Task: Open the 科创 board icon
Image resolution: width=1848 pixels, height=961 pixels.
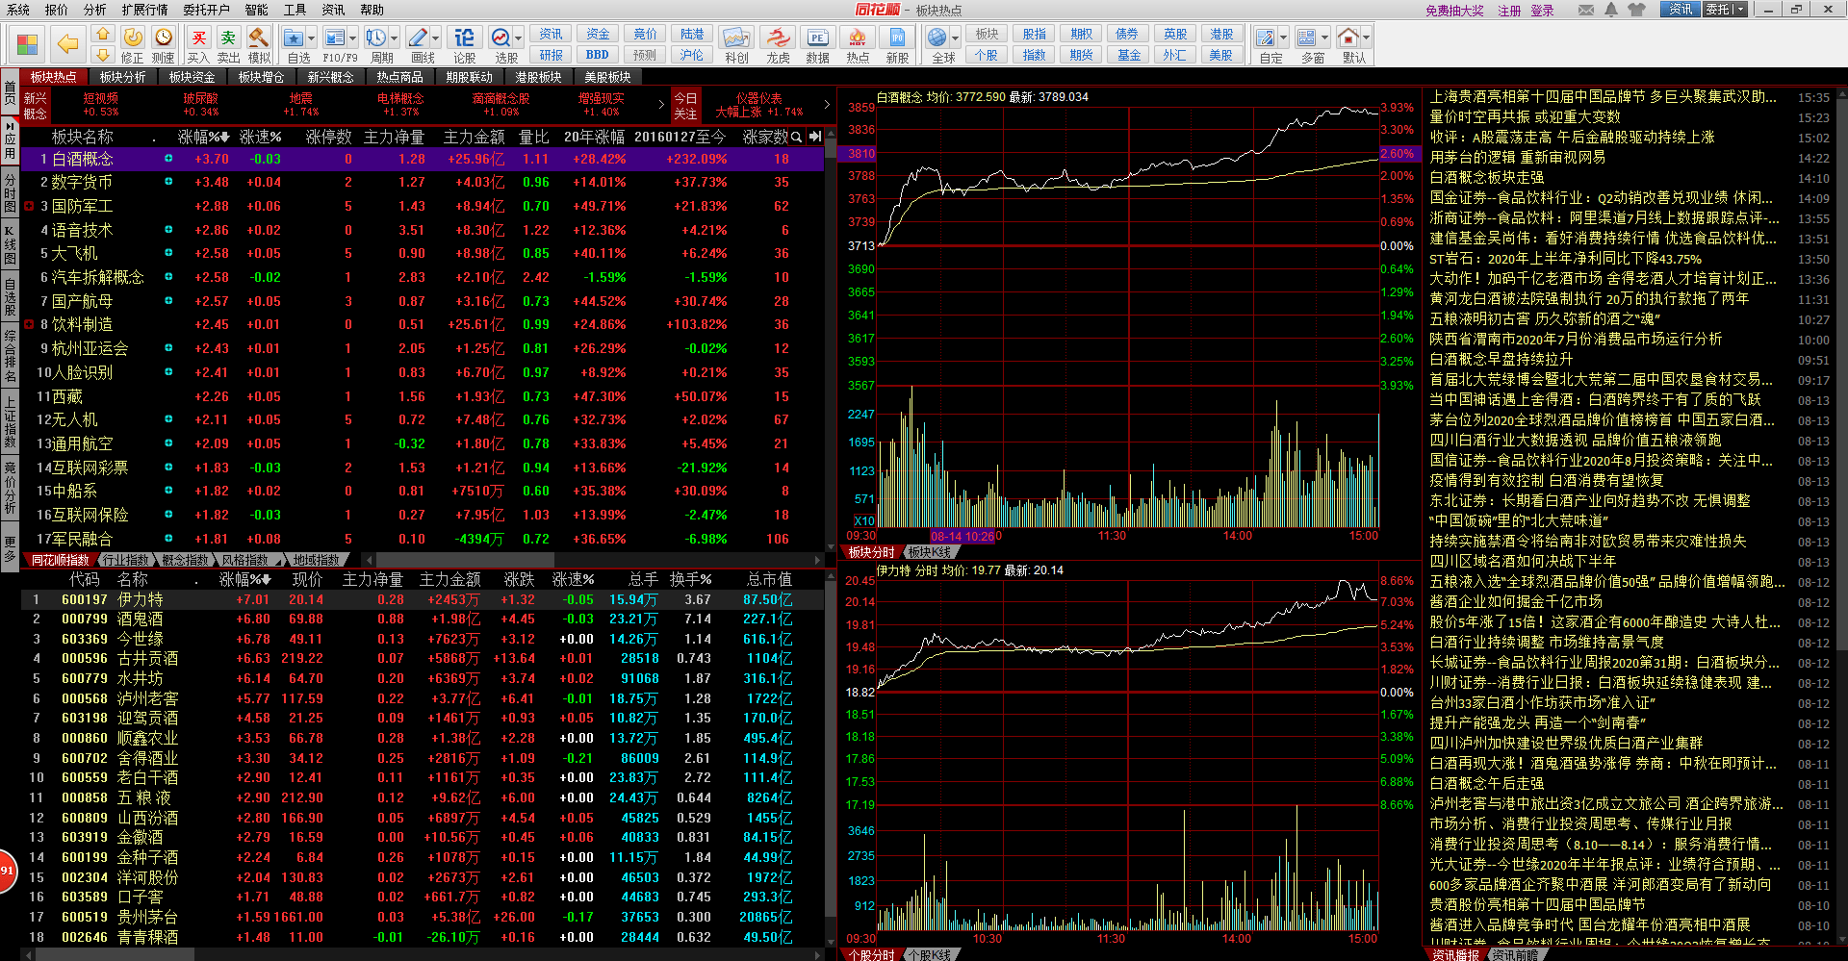Action: point(736,45)
